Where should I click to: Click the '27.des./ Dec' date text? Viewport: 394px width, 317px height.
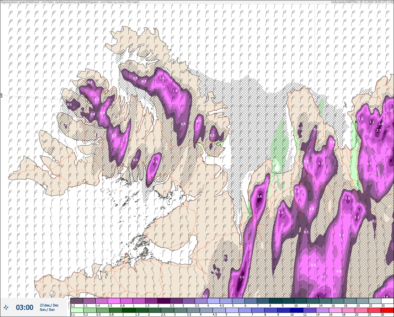(49, 305)
